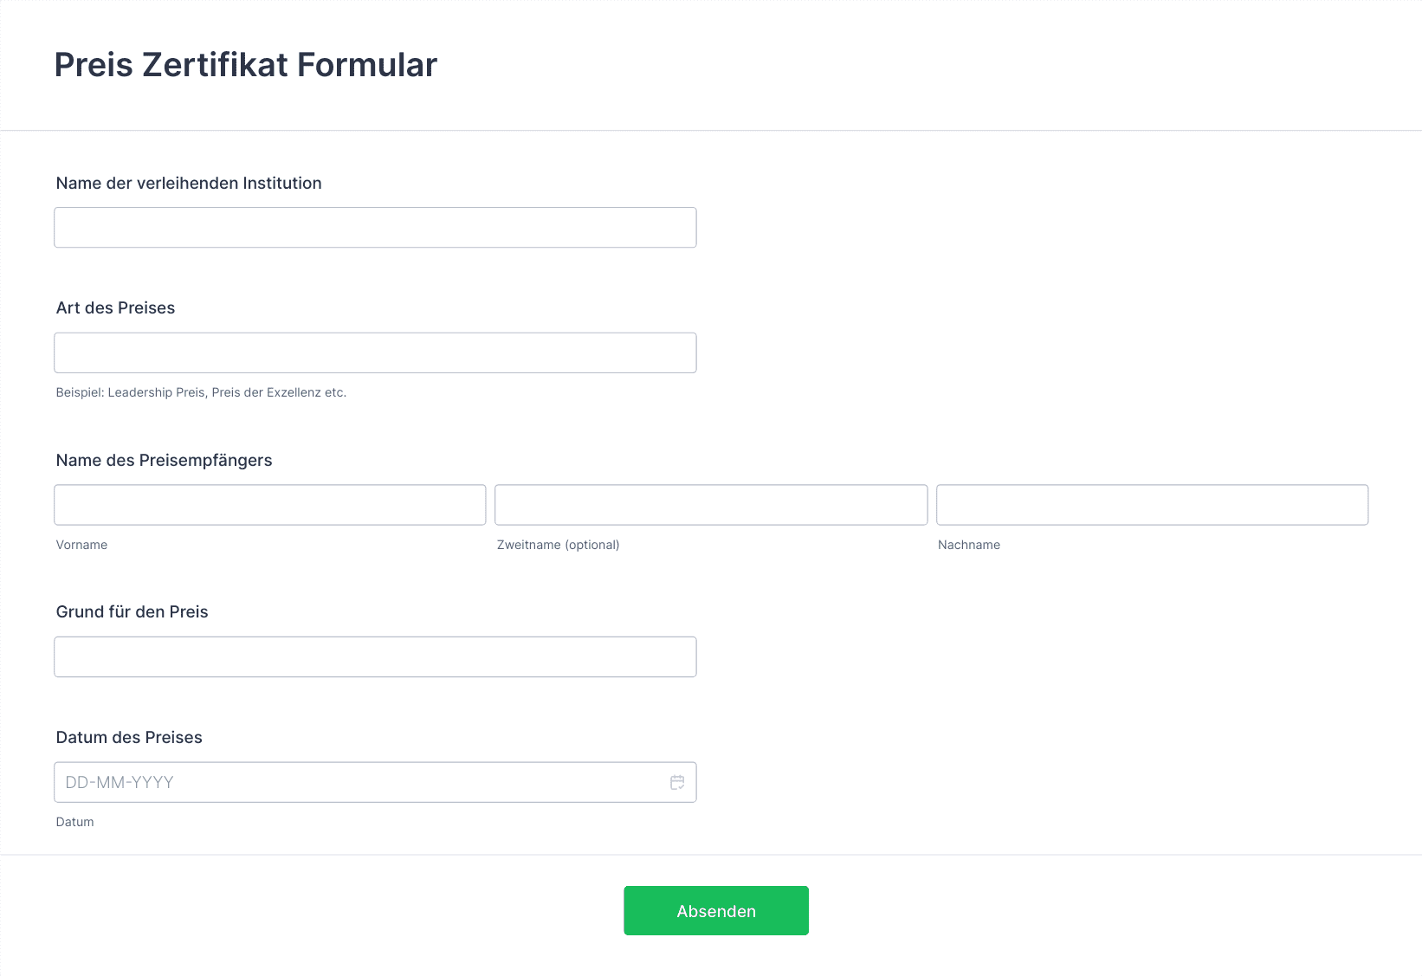Viewport: 1422px width, 976px height.
Task: Focus the verleihenden Institution text field
Action: pos(375,227)
